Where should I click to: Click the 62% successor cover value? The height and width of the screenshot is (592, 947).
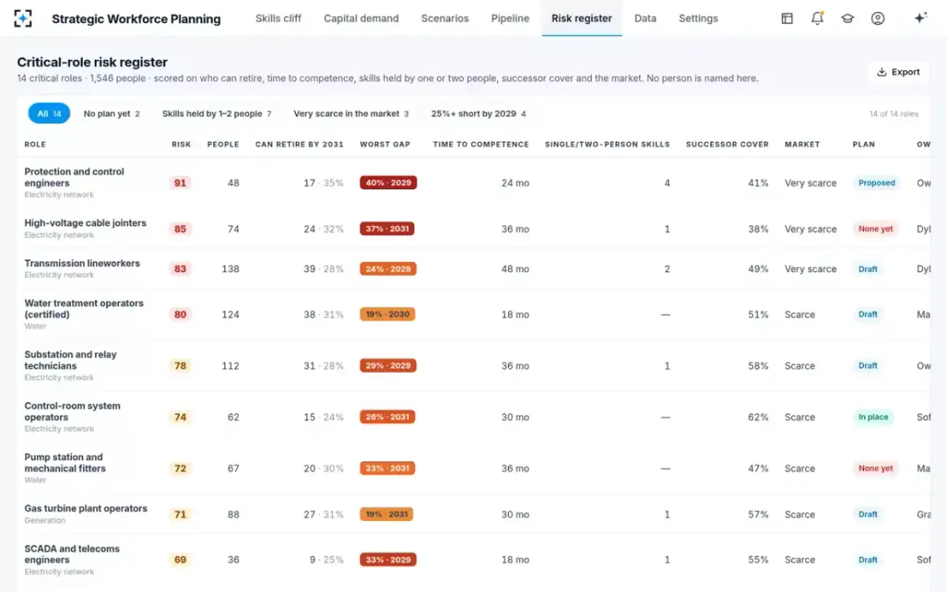(x=758, y=418)
